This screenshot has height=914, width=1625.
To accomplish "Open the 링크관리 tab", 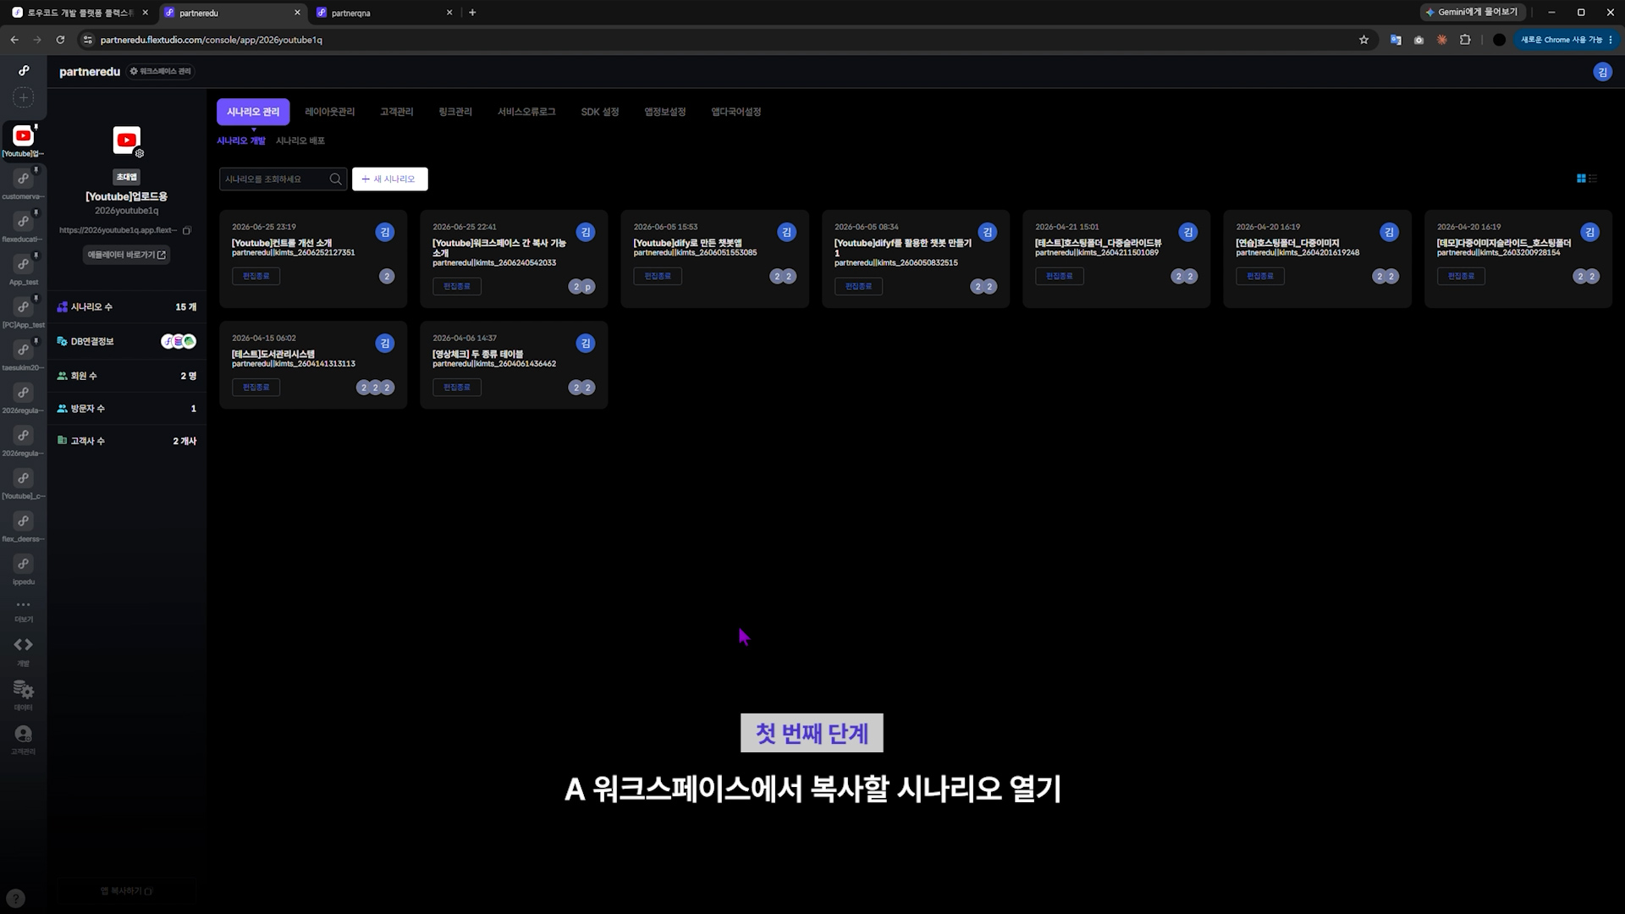I will (455, 112).
